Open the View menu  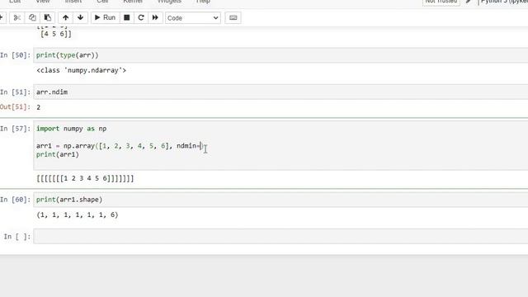click(43, 2)
